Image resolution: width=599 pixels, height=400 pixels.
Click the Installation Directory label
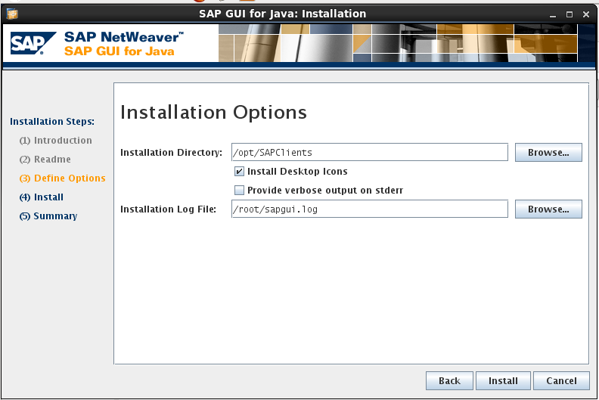pyautogui.click(x=171, y=153)
